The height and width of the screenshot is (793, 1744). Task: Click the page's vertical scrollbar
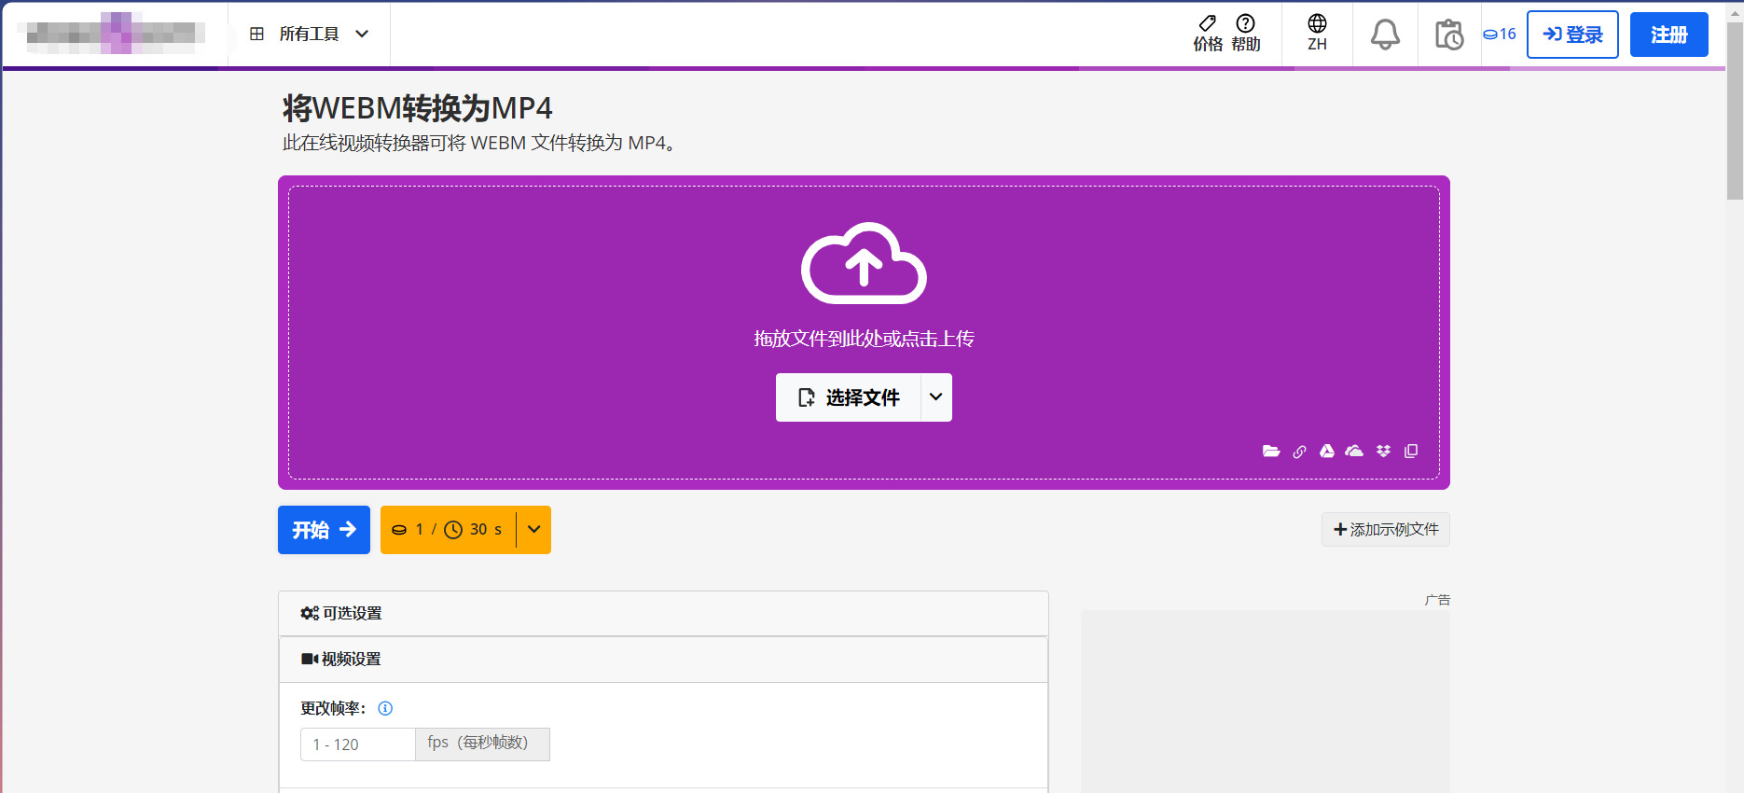1735,112
